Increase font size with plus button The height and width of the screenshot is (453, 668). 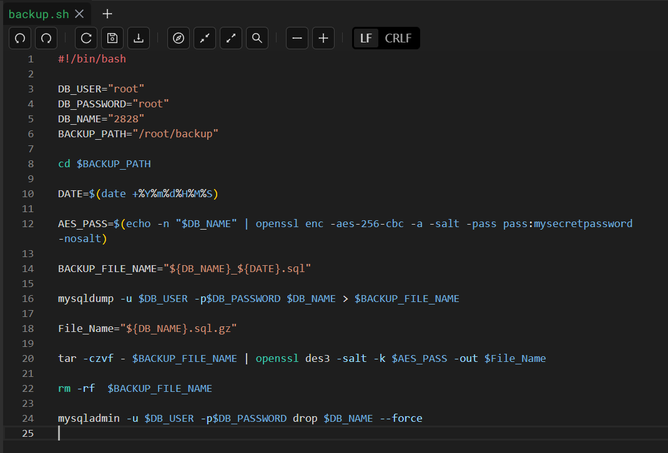[x=323, y=38]
